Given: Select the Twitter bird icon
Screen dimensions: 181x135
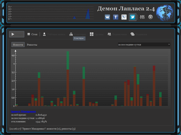Looking at the screenshot, I should (132, 17).
